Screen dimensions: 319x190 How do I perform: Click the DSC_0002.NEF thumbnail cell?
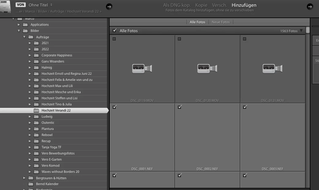tap(207, 137)
